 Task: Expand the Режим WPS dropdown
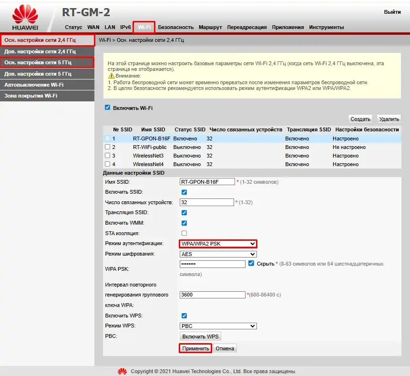(x=218, y=326)
